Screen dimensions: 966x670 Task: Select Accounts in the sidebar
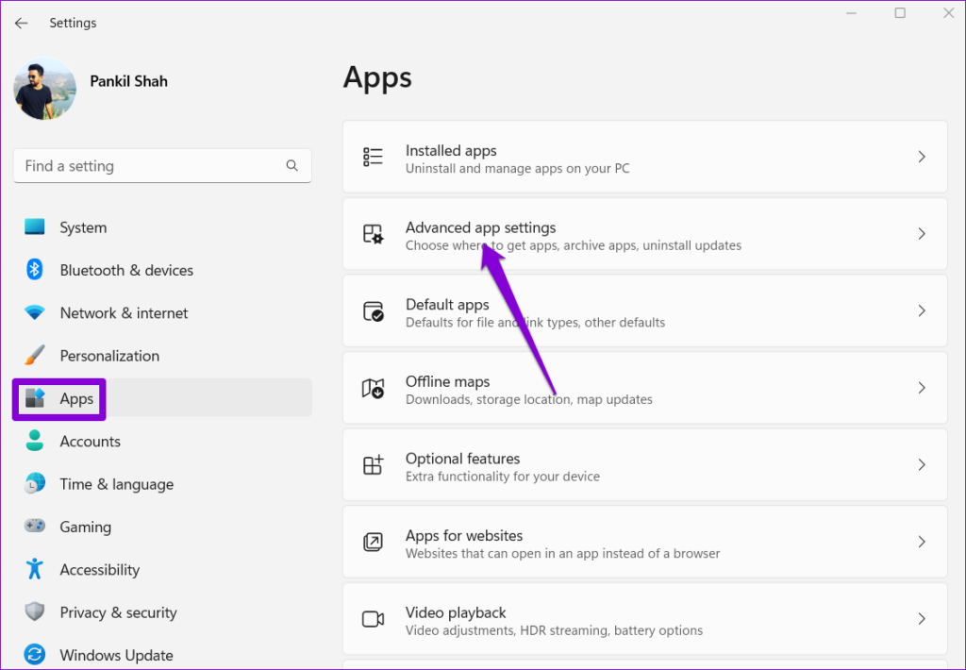pyautogui.click(x=91, y=441)
